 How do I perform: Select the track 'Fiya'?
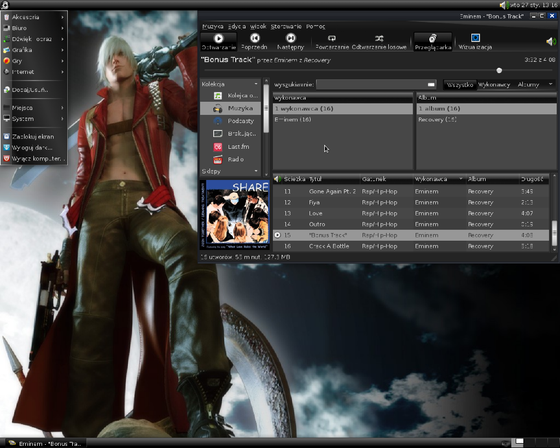click(411, 202)
